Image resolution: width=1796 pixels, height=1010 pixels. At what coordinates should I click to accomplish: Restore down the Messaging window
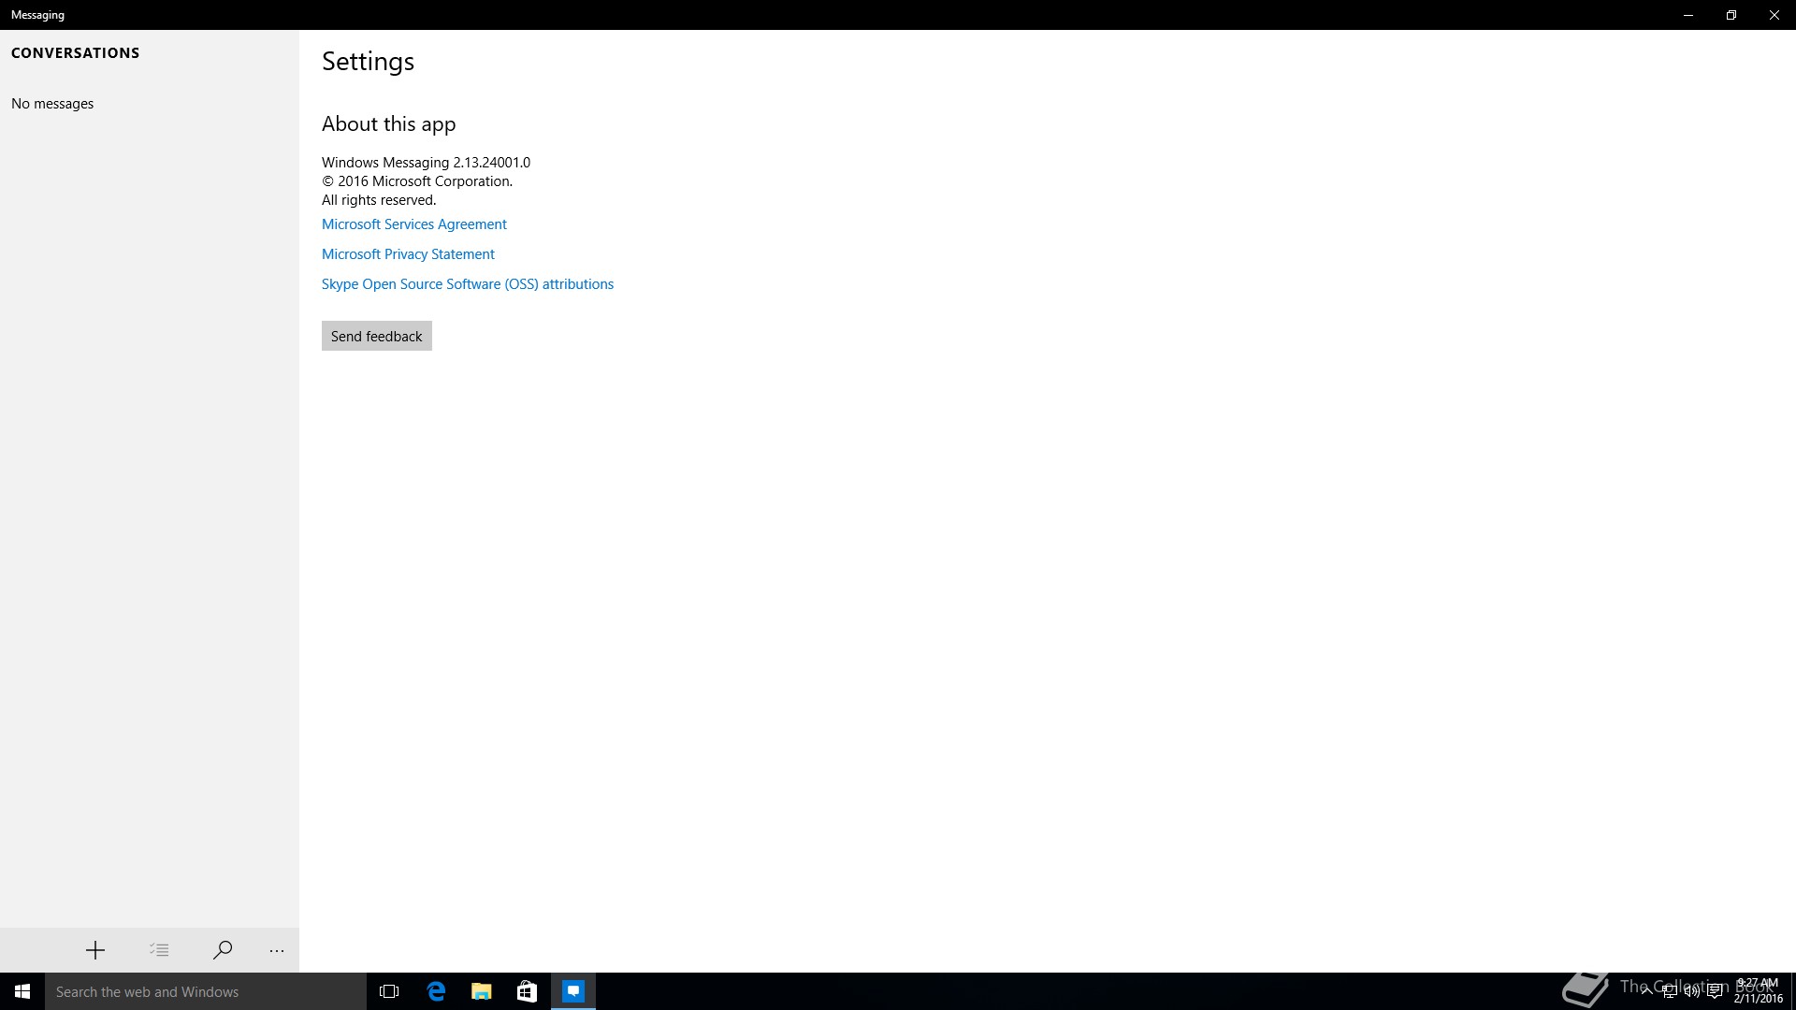coord(1731,15)
